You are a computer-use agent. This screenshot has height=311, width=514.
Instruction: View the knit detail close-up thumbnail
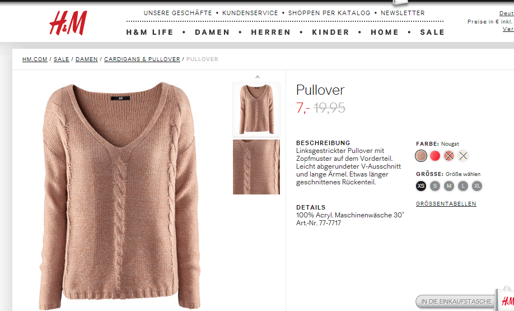(256, 167)
